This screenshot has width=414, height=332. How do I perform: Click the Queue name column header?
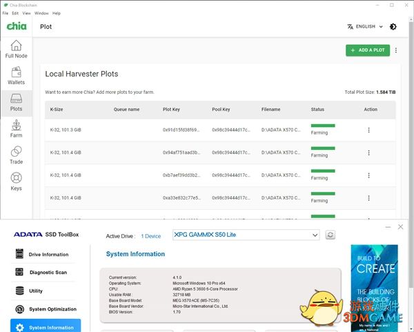(126, 109)
